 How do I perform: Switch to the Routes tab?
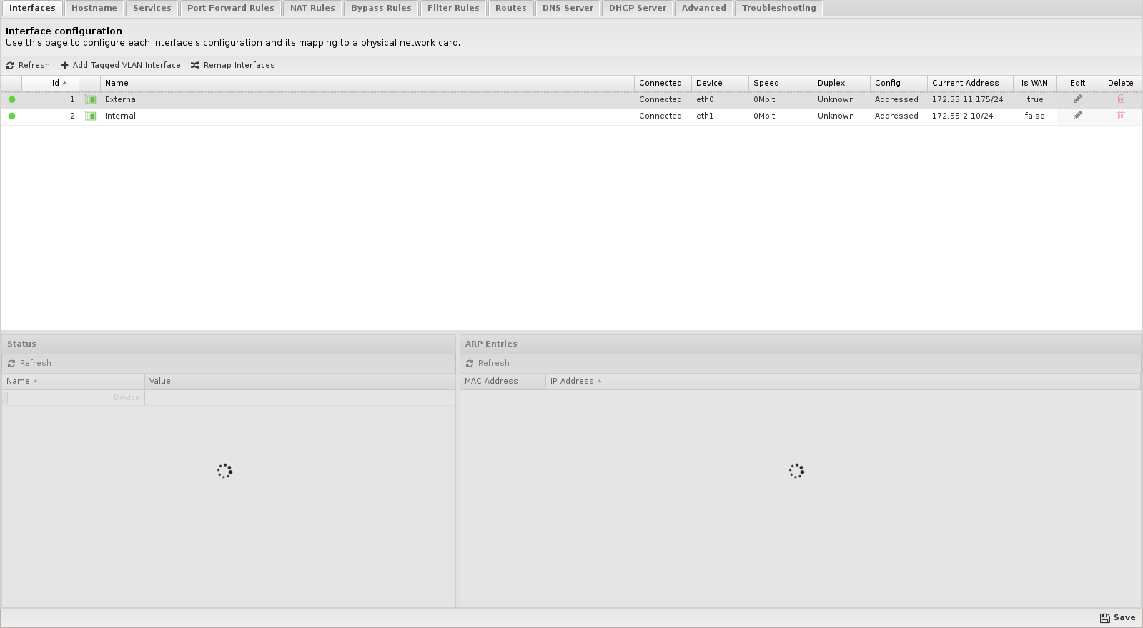(511, 8)
